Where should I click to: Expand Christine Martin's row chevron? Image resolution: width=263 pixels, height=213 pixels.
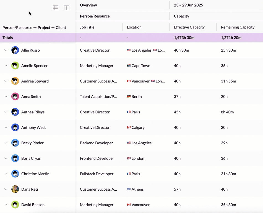[6, 174]
